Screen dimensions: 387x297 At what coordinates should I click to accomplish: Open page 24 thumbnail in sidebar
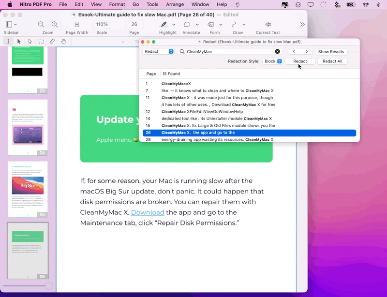pos(28,127)
